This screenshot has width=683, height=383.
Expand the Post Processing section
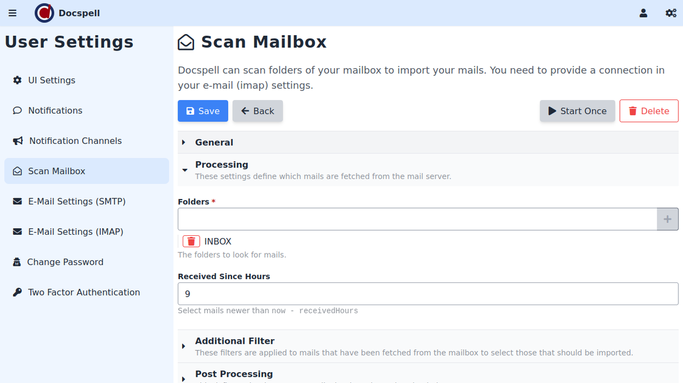(x=233, y=375)
